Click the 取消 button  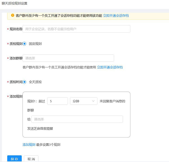(x=31, y=159)
